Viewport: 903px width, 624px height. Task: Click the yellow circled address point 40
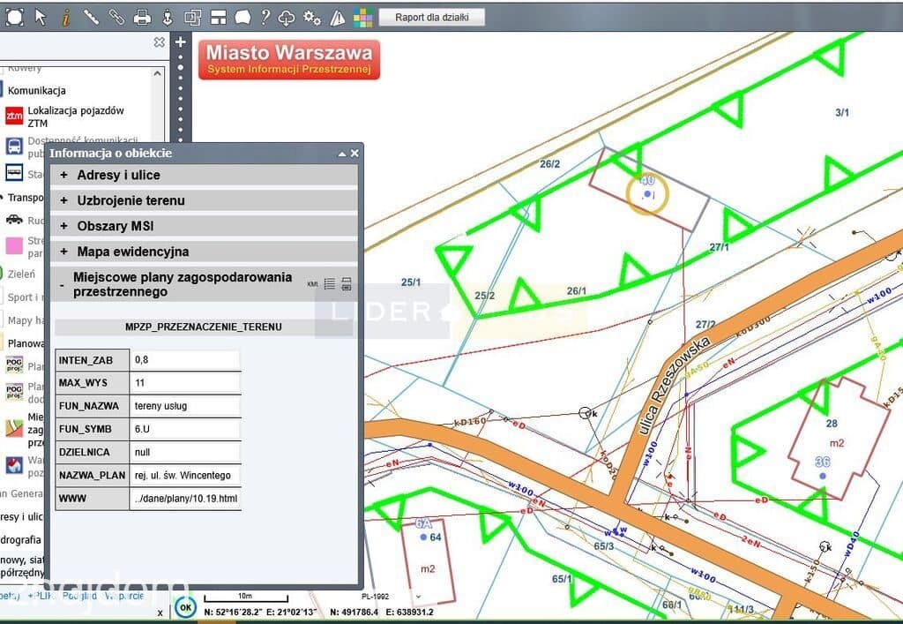[x=647, y=194]
